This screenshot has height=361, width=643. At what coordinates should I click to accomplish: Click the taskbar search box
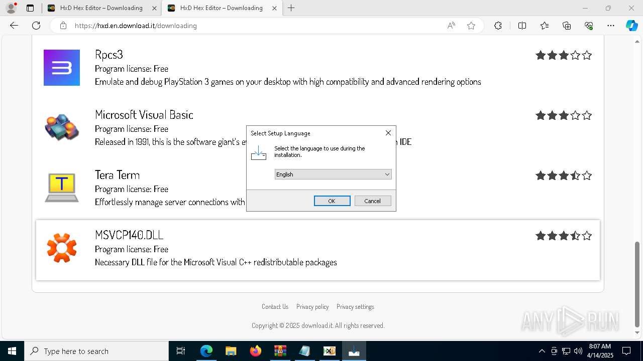96,351
